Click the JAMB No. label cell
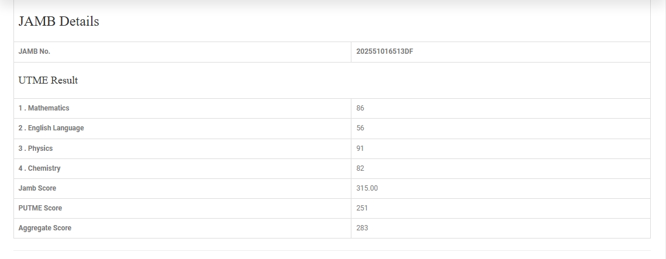Viewport: 666px width, 259px height. click(x=34, y=51)
